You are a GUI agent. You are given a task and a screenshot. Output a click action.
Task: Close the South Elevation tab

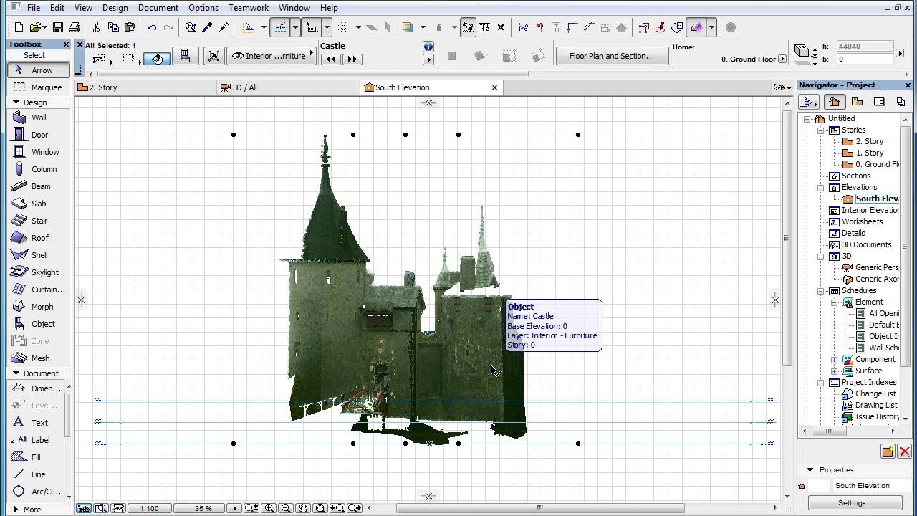tap(494, 87)
